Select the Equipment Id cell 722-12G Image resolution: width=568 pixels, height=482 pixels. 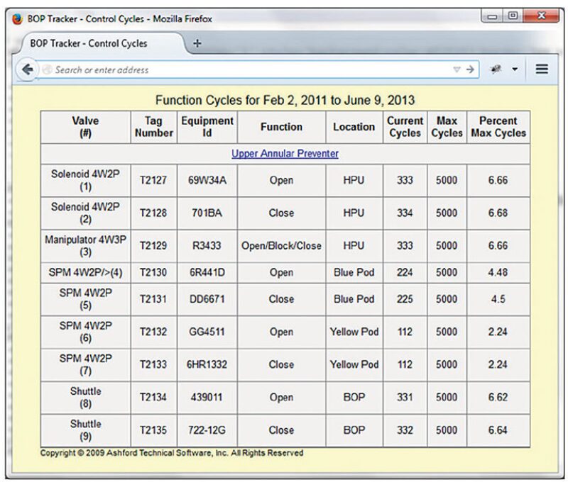tap(207, 430)
